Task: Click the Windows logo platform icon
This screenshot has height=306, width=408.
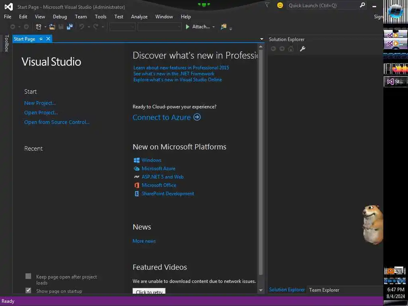Action: point(137,160)
